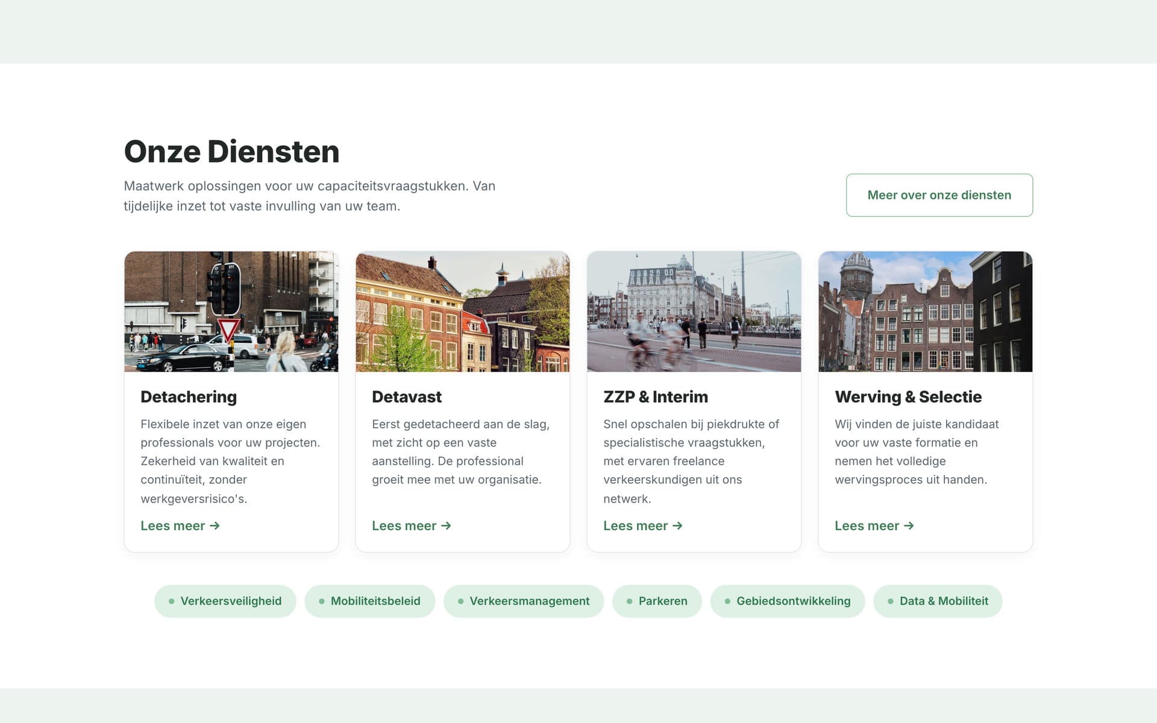Click the 'Snel opschalen bij piekdrukte' description
Screen dimensions: 1157x723
click(691, 461)
